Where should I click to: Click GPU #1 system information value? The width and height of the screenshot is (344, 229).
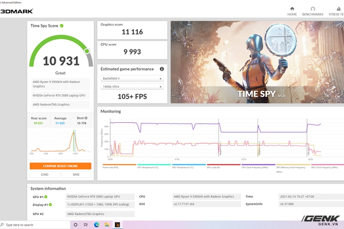[x=100, y=197]
